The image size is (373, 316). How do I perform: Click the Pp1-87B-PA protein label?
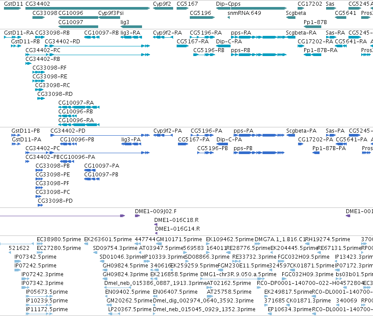point(329,148)
